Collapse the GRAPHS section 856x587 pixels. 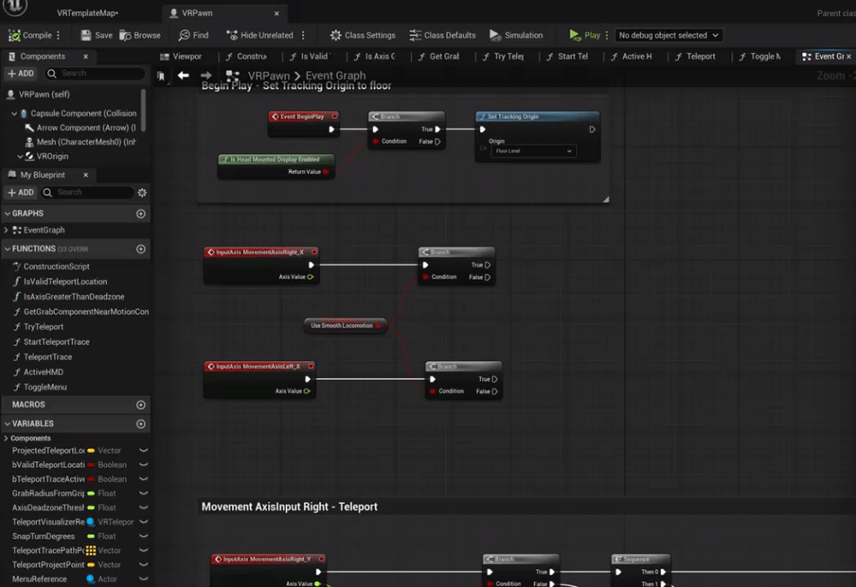pos(7,213)
